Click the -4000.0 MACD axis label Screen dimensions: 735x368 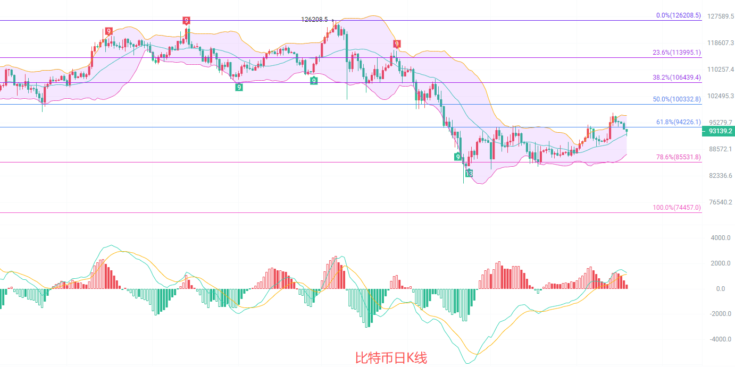(721, 339)
